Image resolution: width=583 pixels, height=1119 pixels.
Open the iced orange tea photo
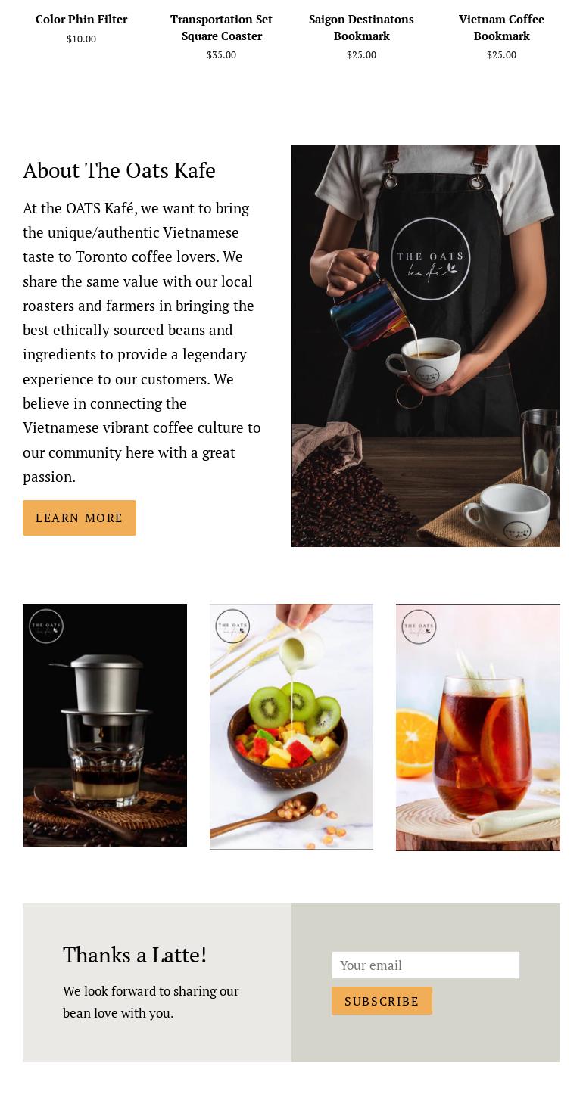(478, 727)
